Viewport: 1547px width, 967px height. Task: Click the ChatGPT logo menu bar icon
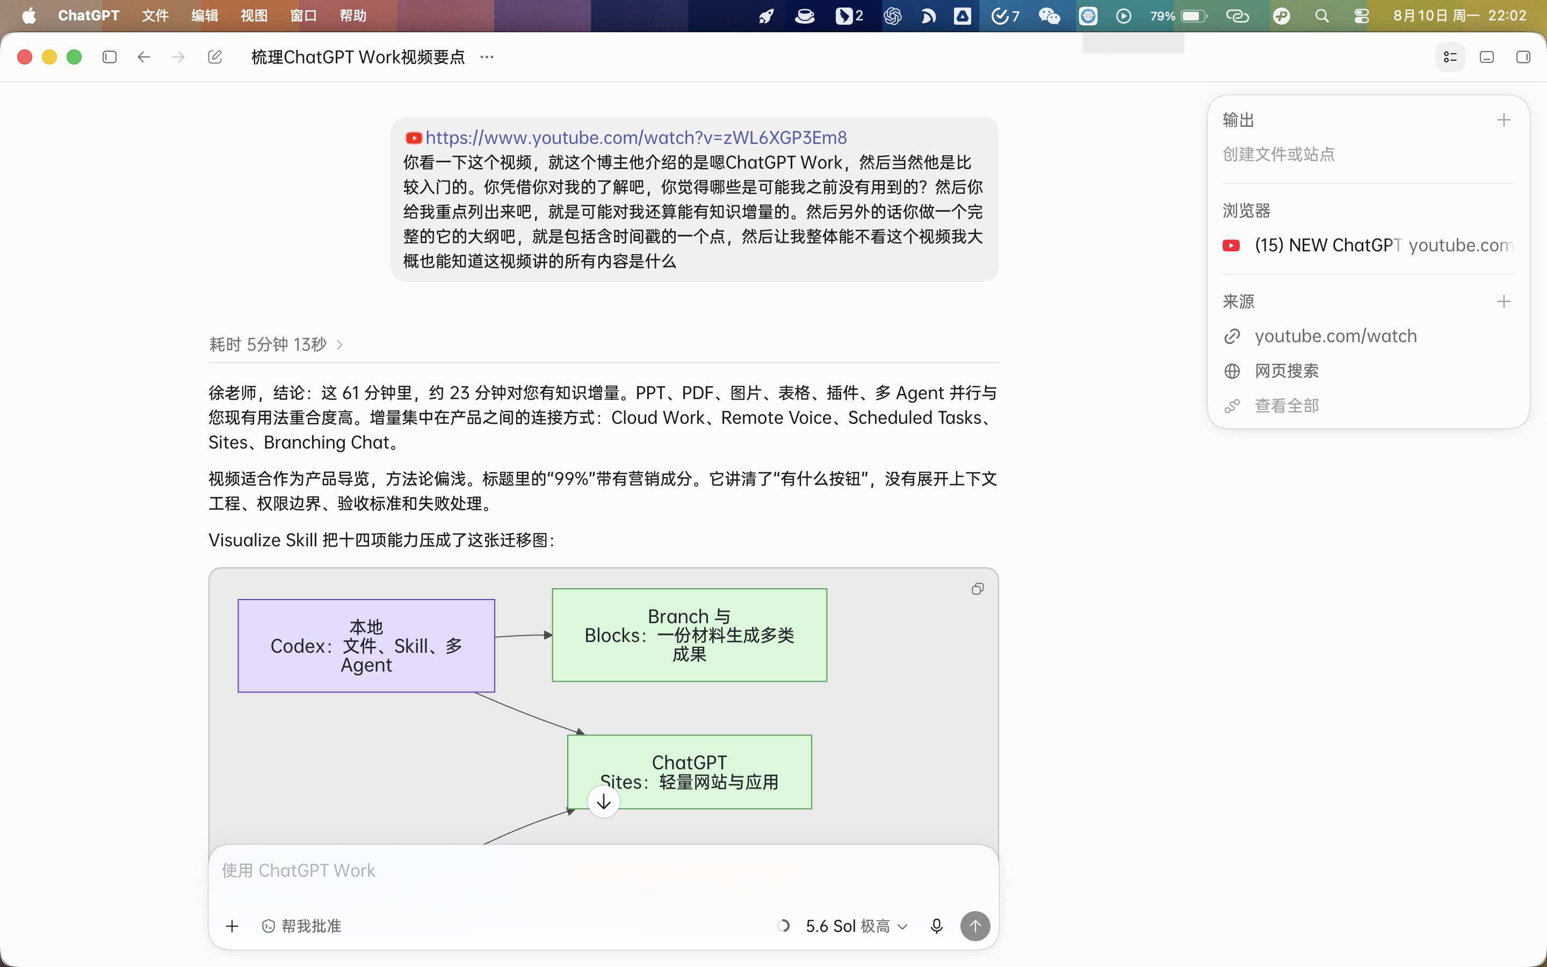tap(892, 16)
